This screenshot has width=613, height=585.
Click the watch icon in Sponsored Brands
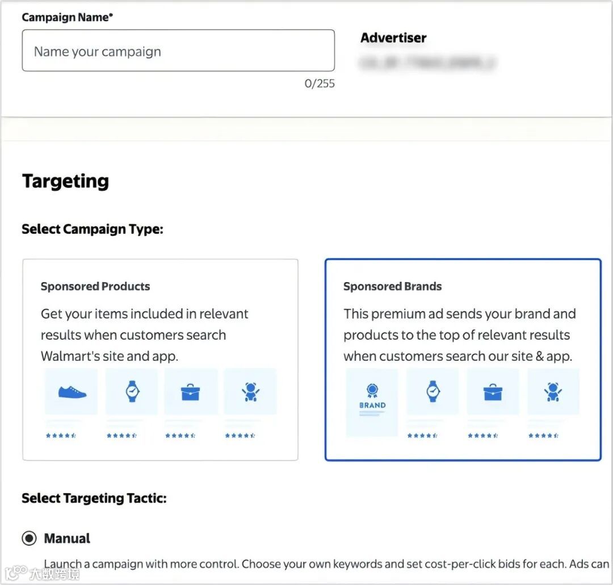point(433,391)
